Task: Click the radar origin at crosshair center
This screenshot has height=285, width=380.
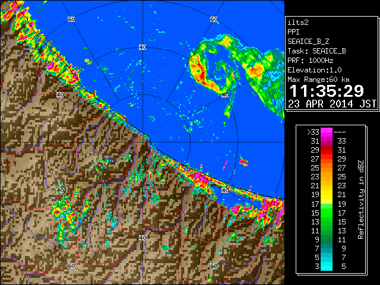Action: tap(142, 142)
